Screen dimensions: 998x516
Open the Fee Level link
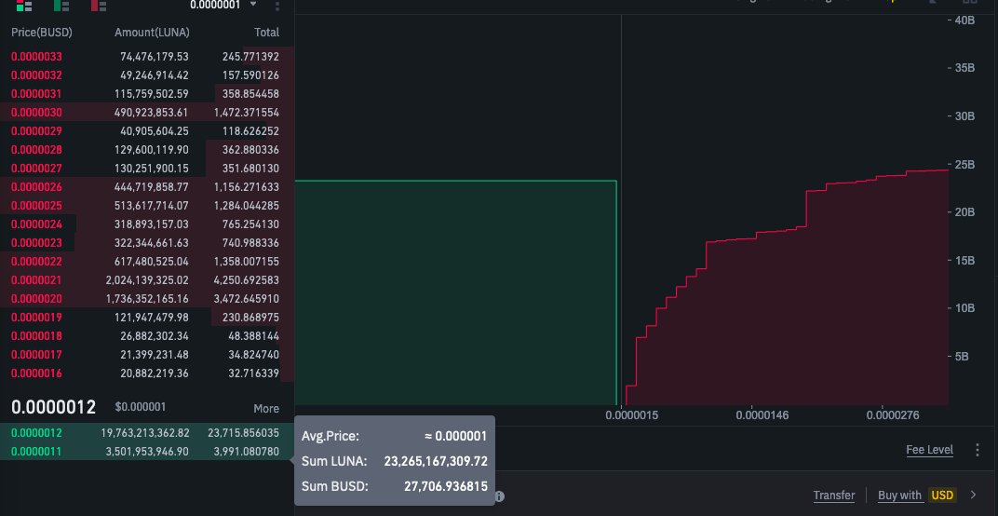coord(929,450)
